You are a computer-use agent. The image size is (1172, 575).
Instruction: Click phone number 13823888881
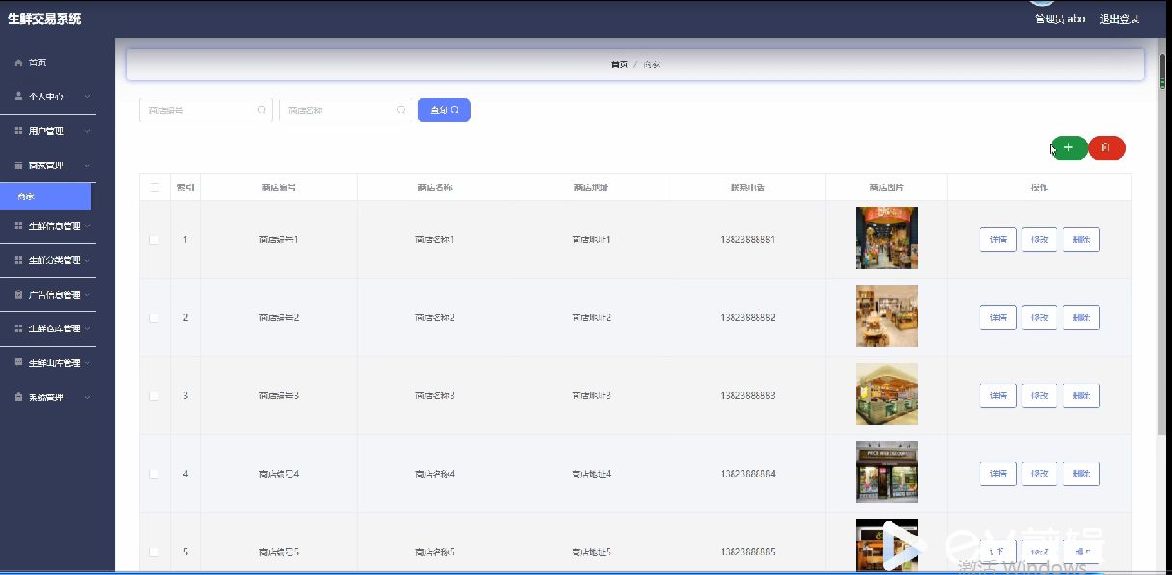748,239
